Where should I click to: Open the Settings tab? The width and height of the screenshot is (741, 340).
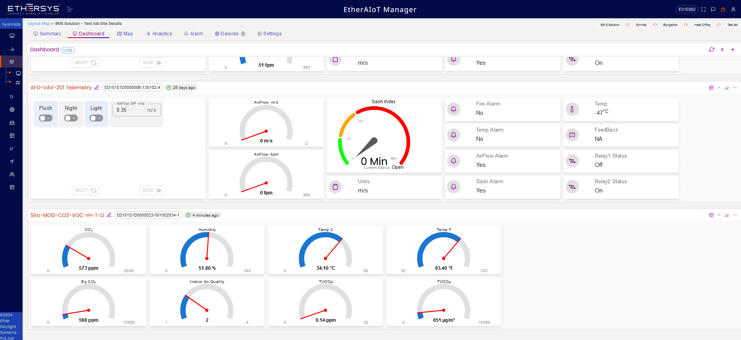269,34
